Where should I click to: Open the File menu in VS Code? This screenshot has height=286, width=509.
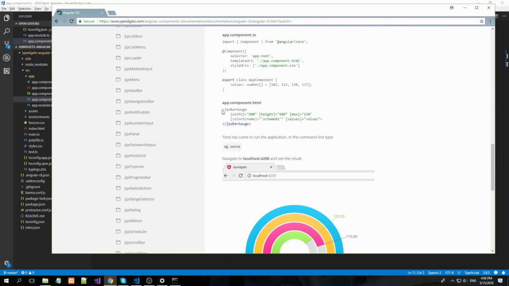tap(4, 9)
